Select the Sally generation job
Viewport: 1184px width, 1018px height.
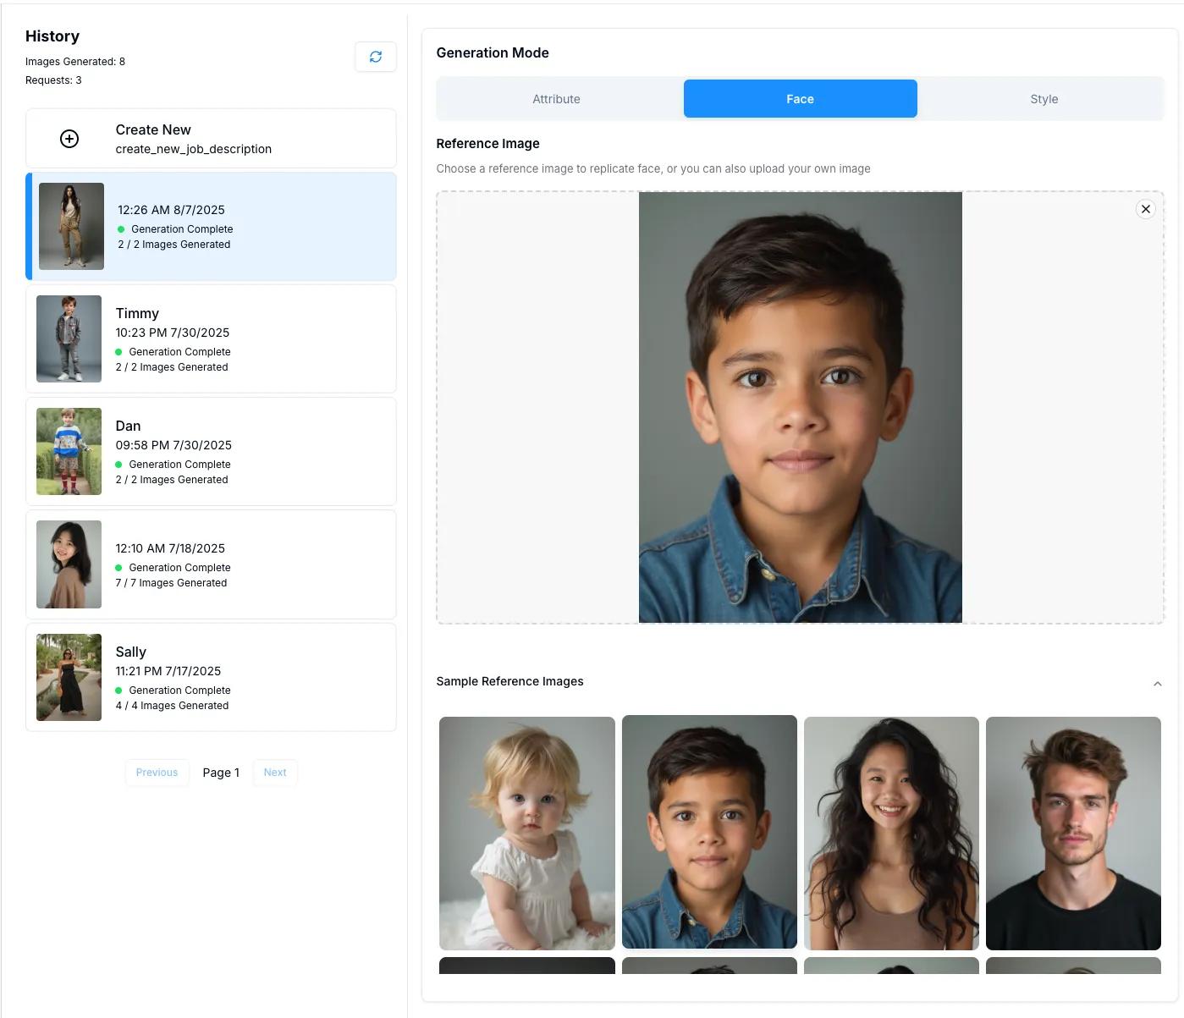click(x=211, y=677)
